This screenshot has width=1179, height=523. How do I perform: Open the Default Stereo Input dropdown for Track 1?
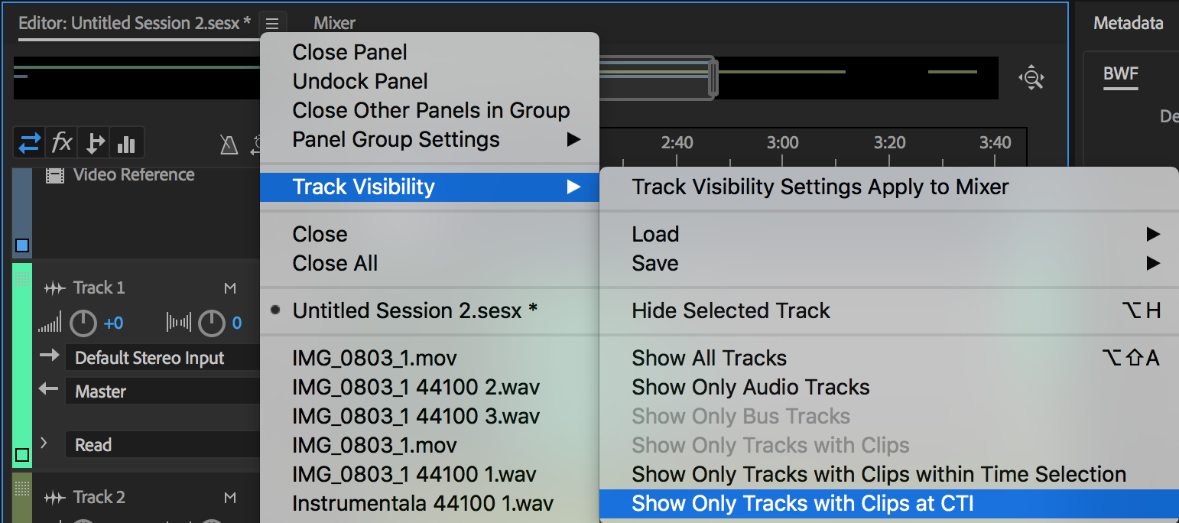tap(163, 357)
